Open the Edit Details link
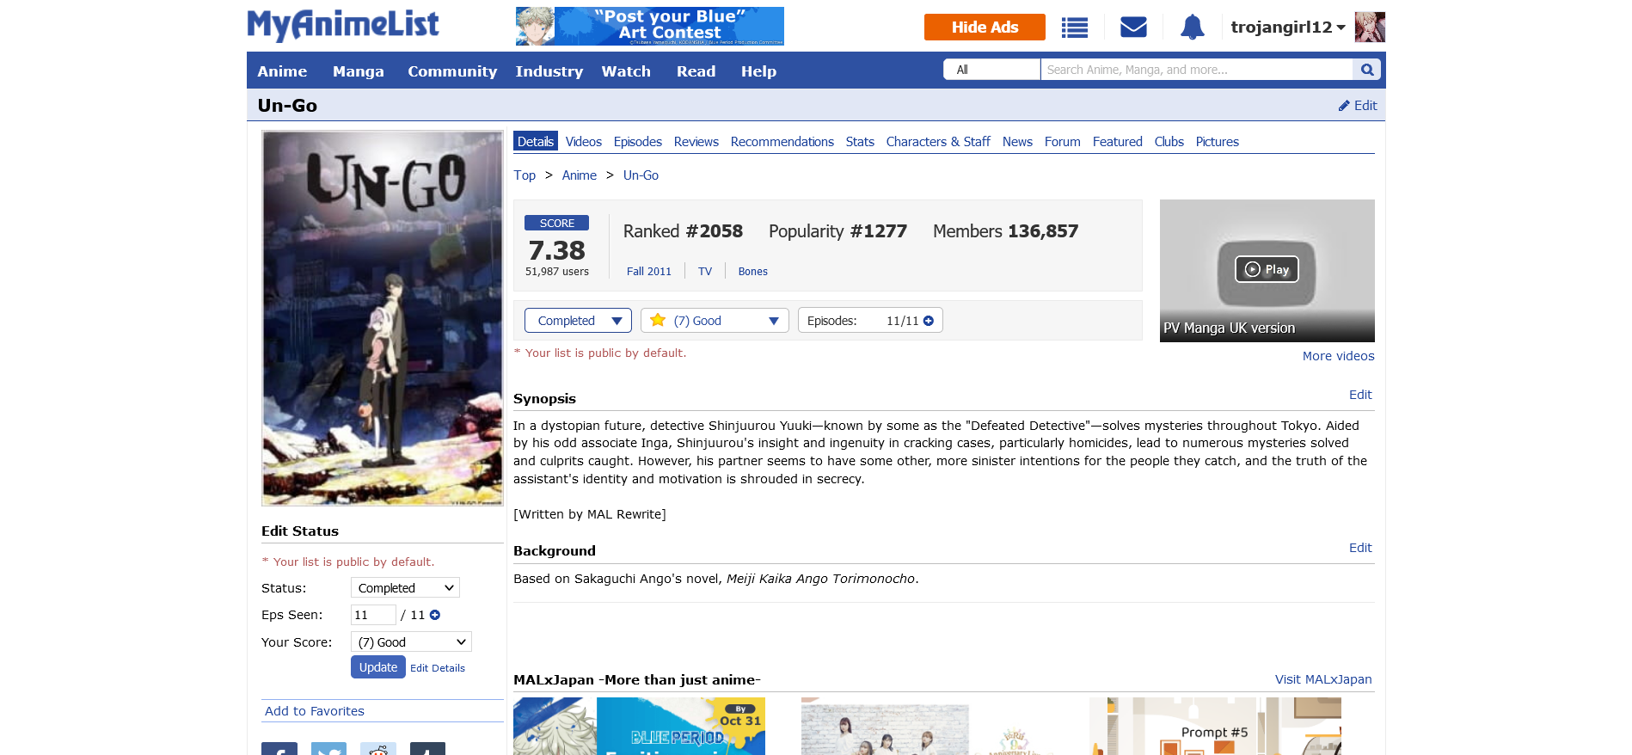Image resolution: width=1632 pixels, height=755 pixels. tap(438, 668)
